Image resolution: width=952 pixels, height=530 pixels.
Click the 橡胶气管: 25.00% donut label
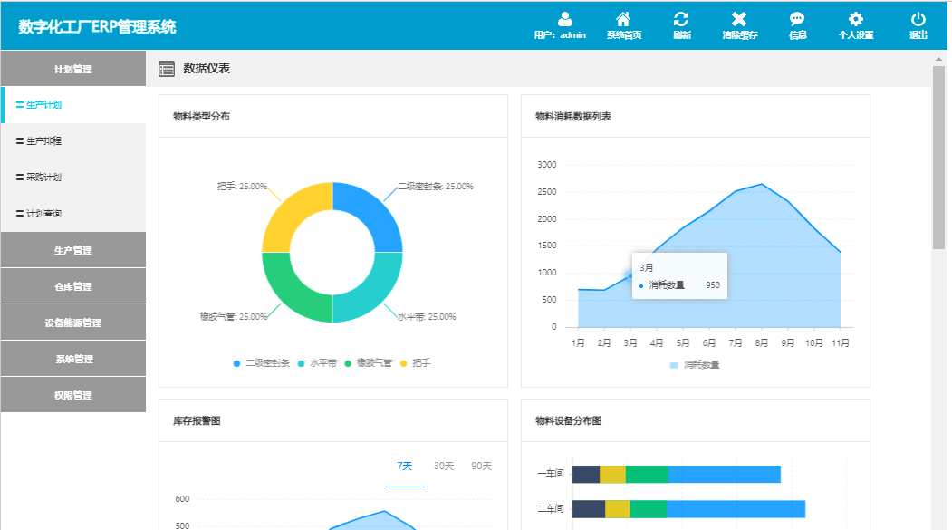(233, 317)
